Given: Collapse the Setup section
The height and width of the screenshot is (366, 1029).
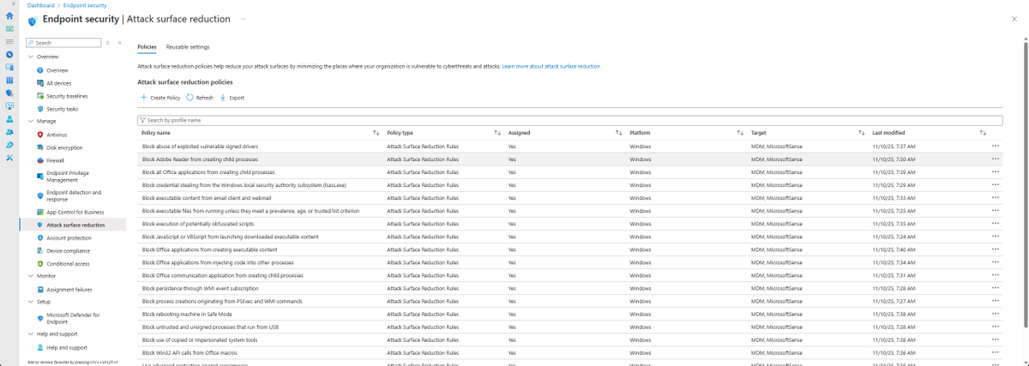Looking at the screenshot, I should point(30,302).
